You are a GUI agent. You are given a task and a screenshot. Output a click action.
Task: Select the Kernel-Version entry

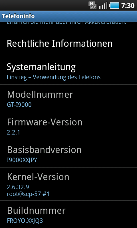pos(68,184)
